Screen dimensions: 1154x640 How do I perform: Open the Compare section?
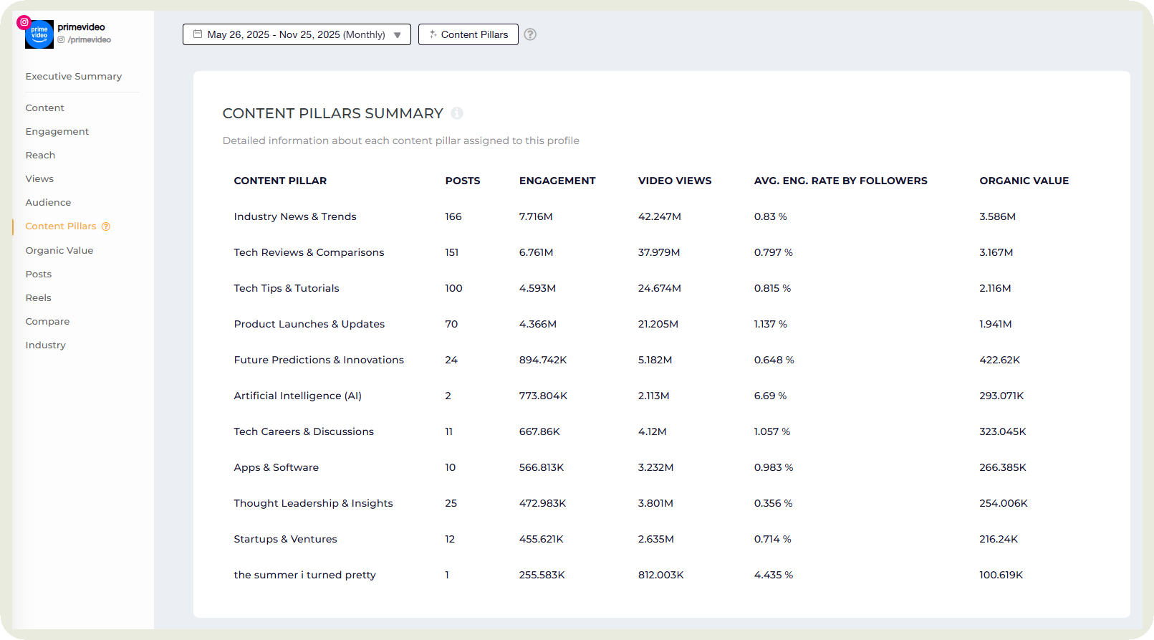[47, 321]
